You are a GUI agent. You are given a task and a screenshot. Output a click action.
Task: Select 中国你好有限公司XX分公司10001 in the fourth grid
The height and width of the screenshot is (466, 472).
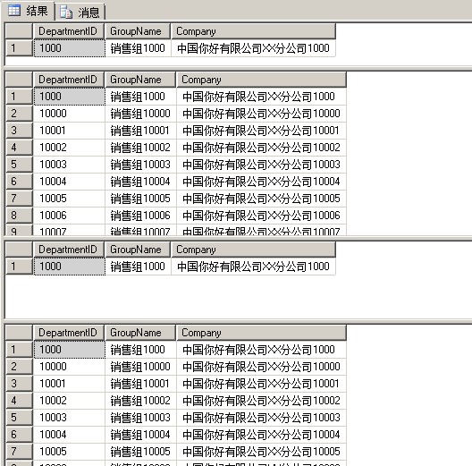pyautogui.click(x=261, y=384)
